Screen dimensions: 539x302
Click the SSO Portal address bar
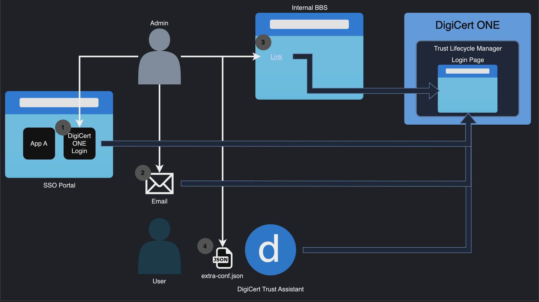coord(59,103)
